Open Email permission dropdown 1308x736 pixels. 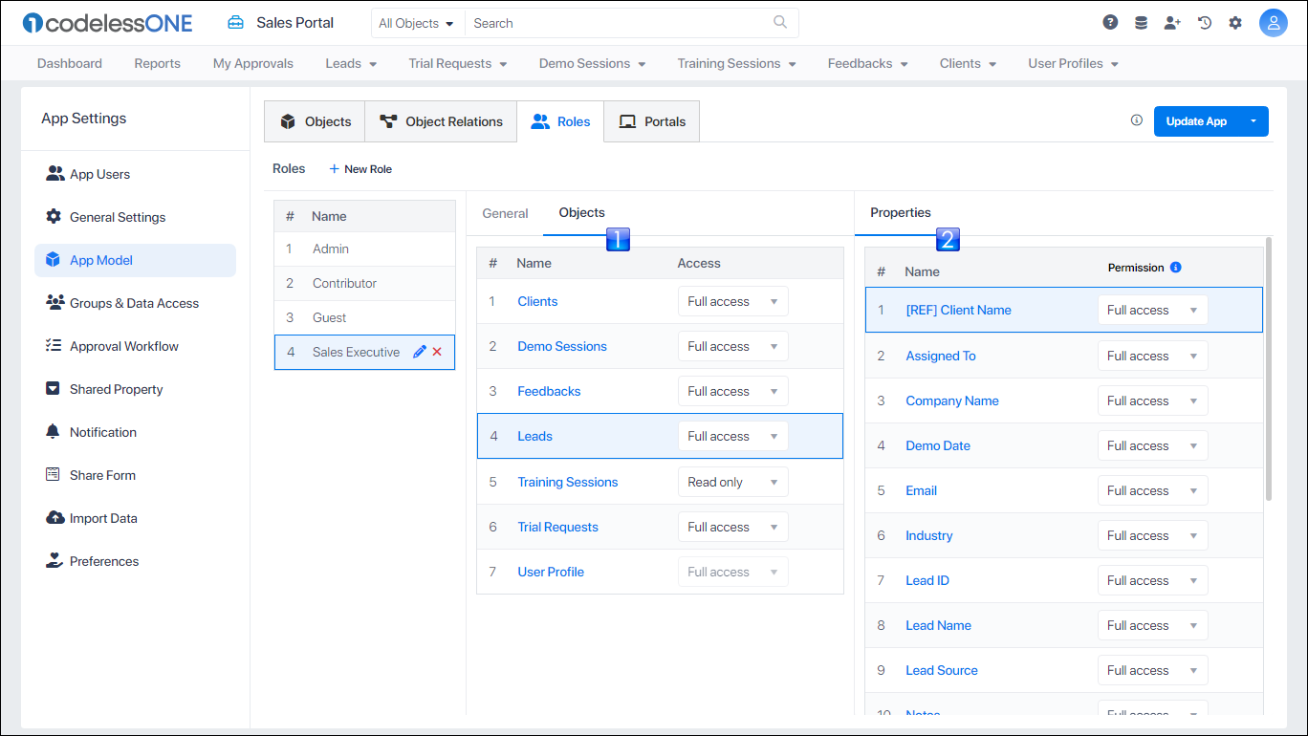[x=1152, y=490]
